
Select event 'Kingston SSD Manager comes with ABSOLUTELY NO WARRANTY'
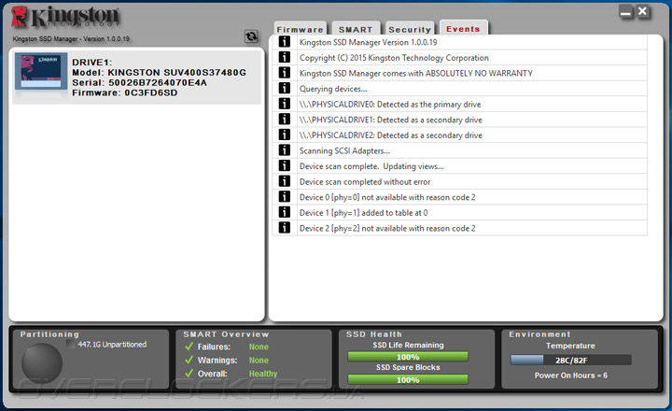click(415, 74)
